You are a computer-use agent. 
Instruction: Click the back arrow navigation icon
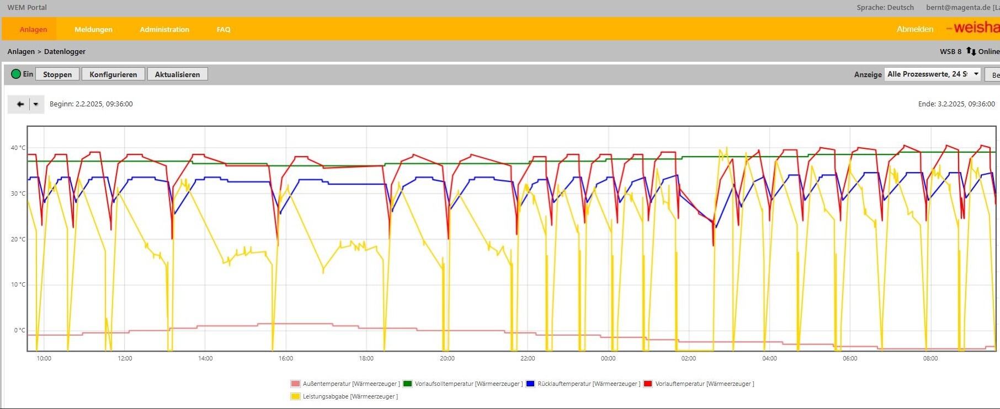pyautogui.click(x=20, y=104)
